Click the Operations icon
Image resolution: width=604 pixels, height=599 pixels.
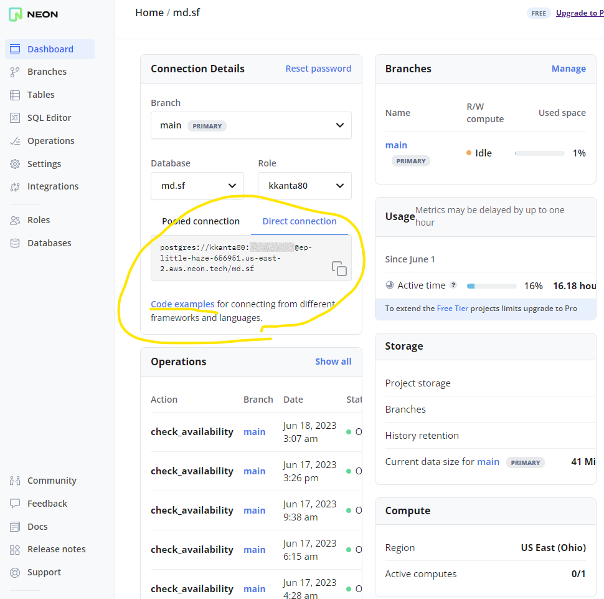coord(15,141)
